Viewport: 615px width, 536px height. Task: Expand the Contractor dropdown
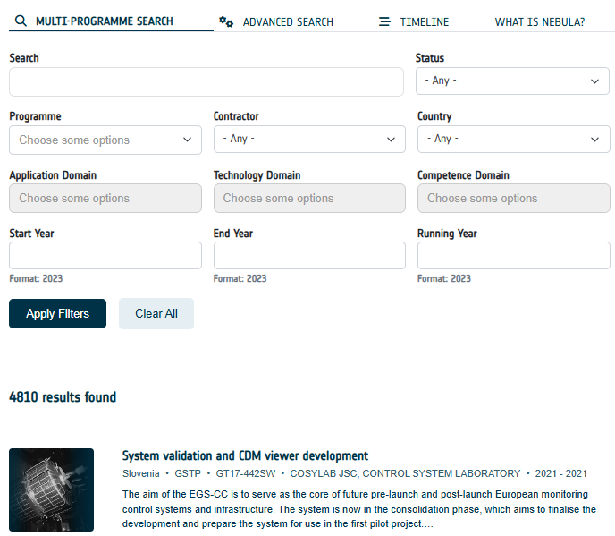[309, 139]
